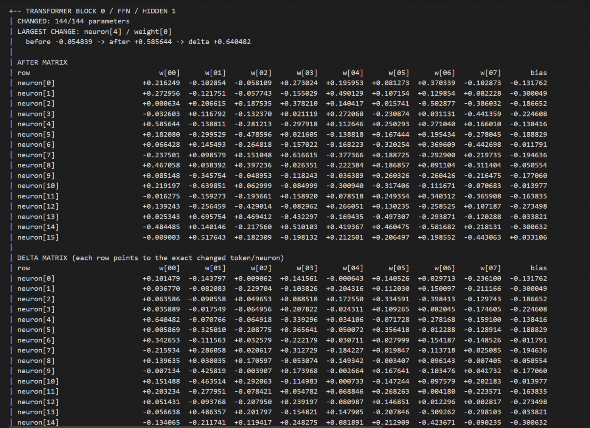Click the +0.695754 value in neuron[13] row
Viewport: 590px width, 428px height.
pyautogui.click(x=207, y=217)
